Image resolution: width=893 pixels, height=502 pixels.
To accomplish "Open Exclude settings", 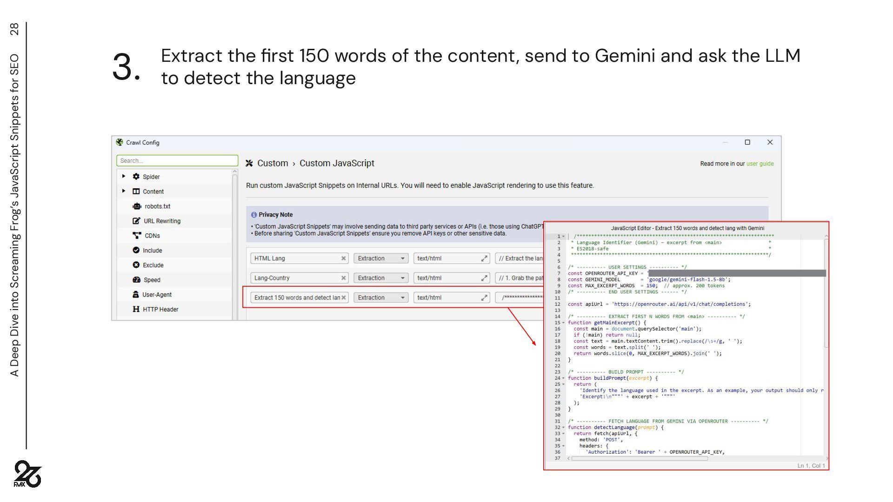I will coord(153,265).
